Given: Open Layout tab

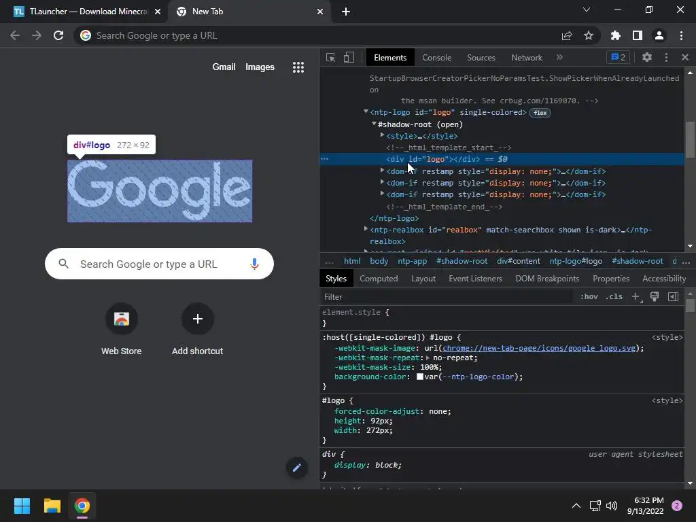Looking at the screenshot, I should [423, 279].
